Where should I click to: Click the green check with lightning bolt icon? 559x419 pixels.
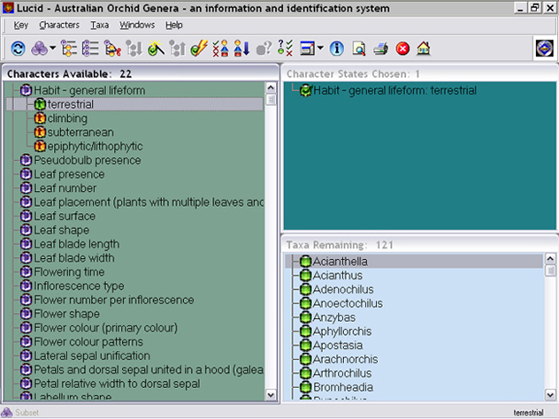pyautogui.click(x=199, y=49)
